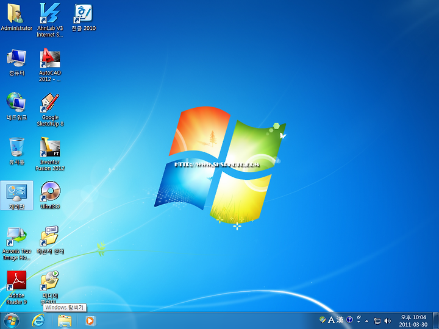Show hidden tray icons arrow
This screenshot has width=439, height=329.
click(367, 321)
